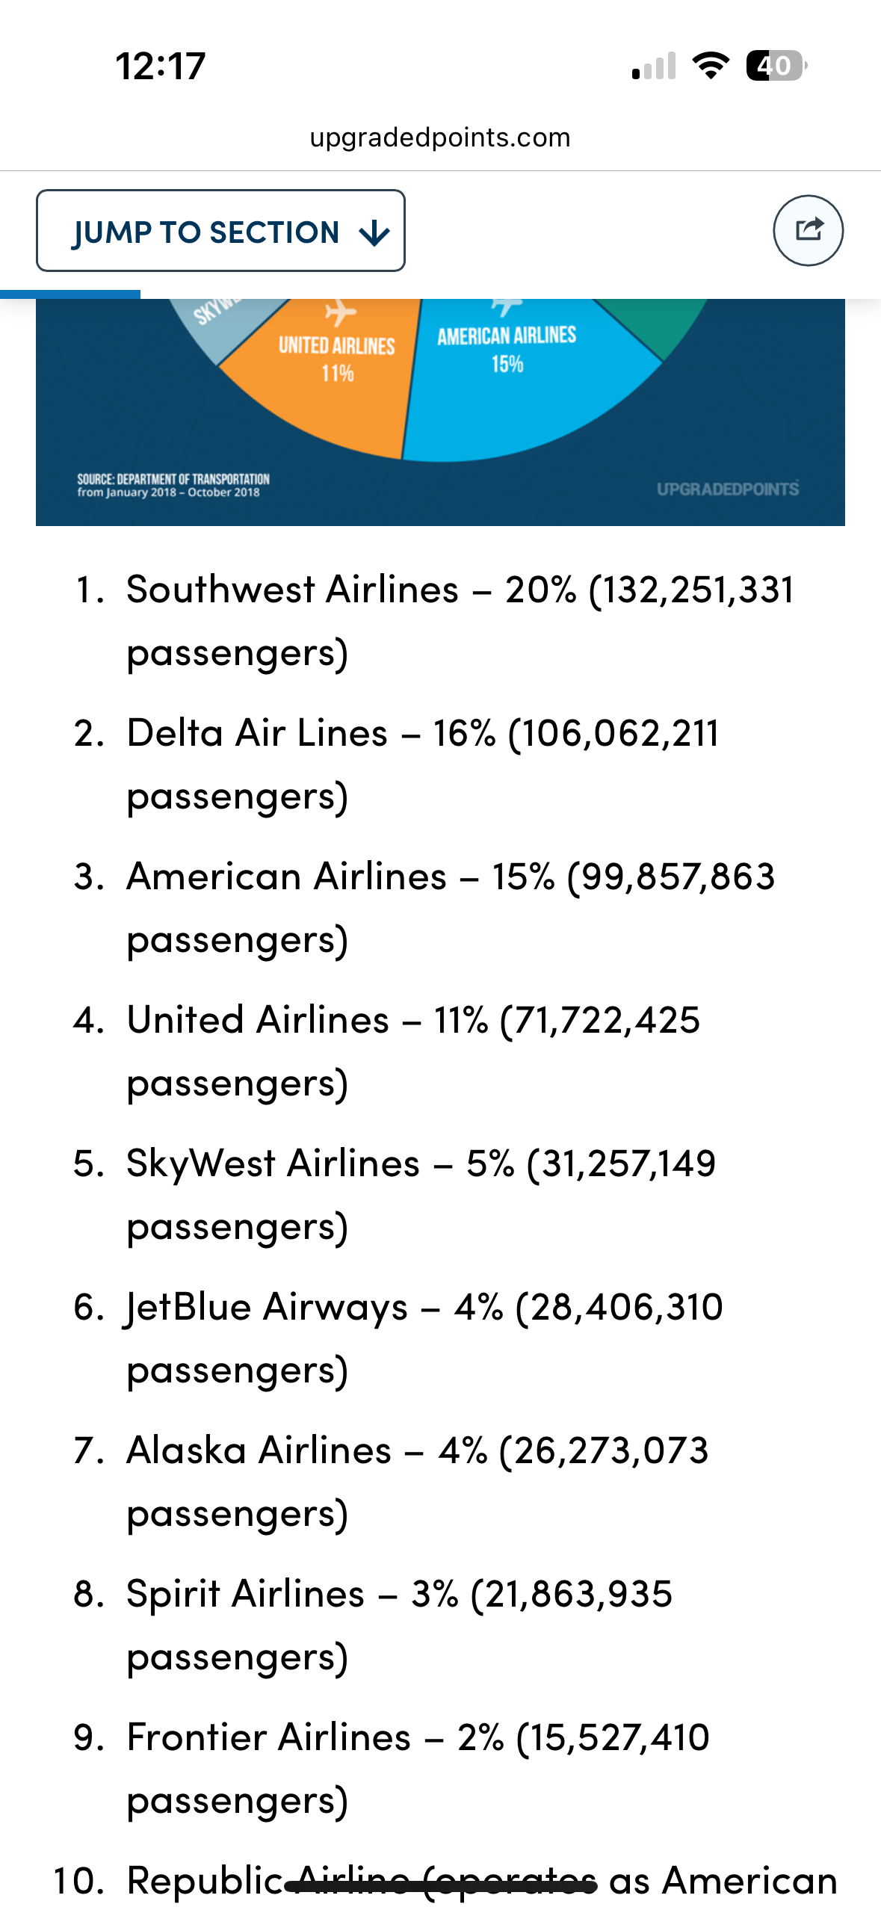Tap the clock showing 12:17
This screenshot has width=881, height=1910.
click(160, 66)
